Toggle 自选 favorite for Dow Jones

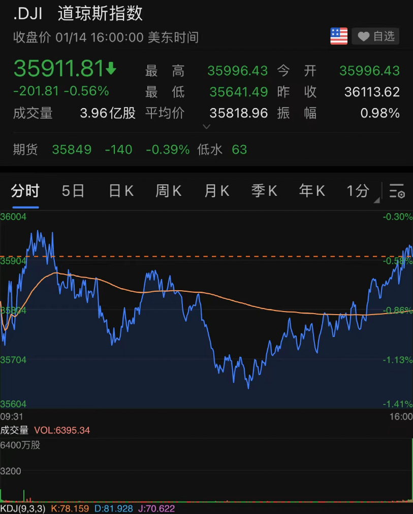[375, 36]
